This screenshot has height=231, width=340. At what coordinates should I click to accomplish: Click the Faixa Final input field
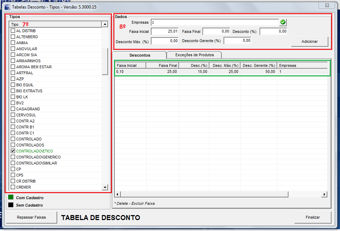[216, 31]
